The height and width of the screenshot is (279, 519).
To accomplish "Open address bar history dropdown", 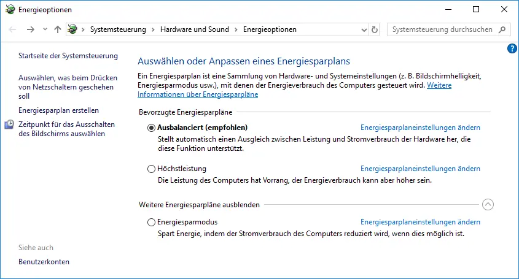I will pos(362,29).
